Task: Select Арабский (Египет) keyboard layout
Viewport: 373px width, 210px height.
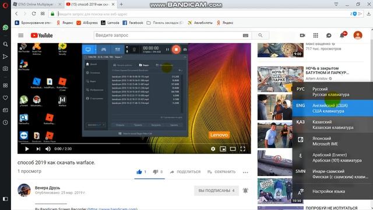Action: click(x=333, y=157)
